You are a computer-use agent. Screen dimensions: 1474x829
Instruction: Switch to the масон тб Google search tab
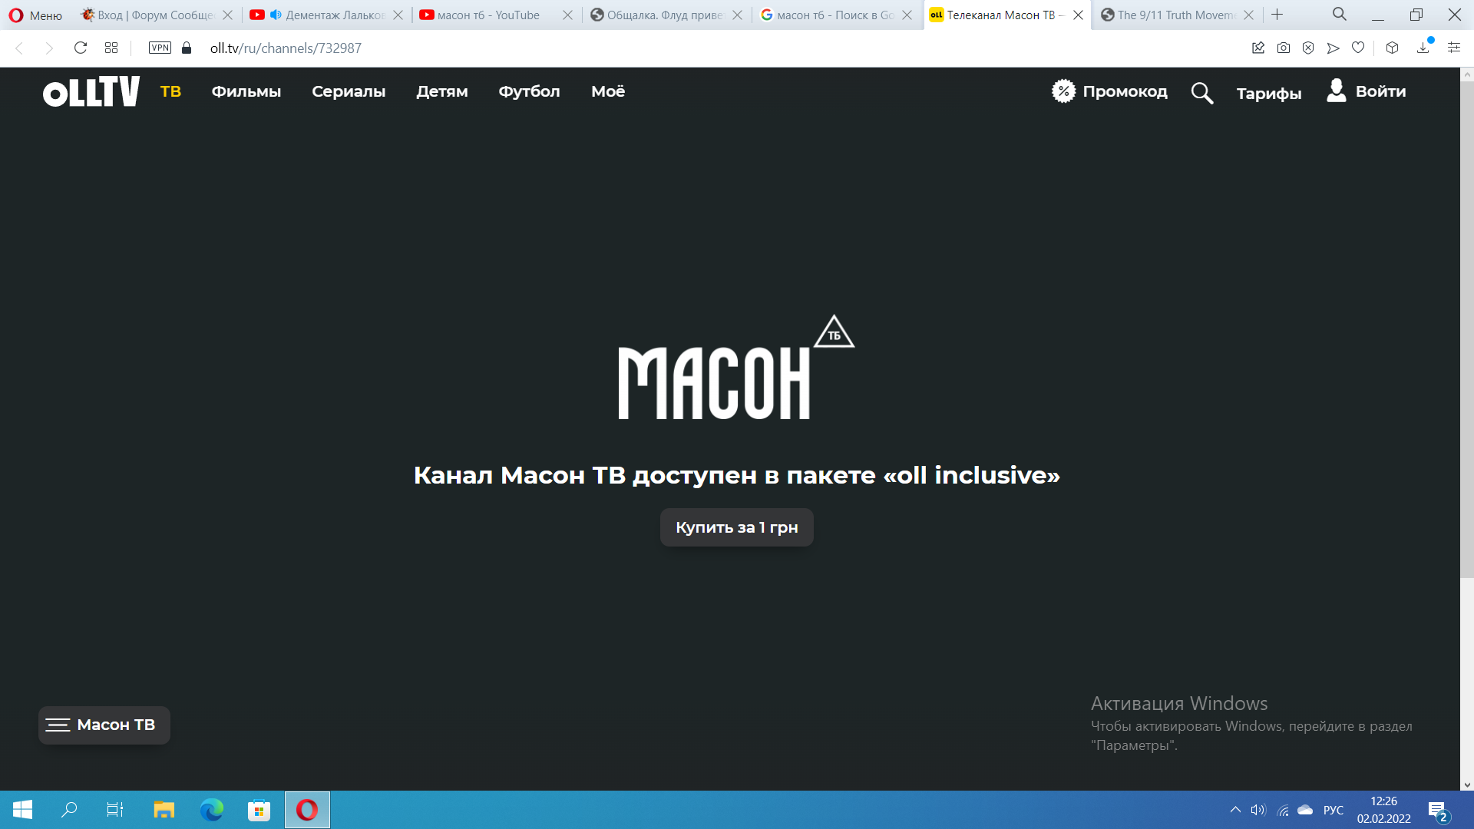coord(827,15)
